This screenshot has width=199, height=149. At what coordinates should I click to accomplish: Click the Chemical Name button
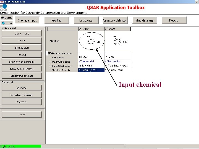pos(22,34)
